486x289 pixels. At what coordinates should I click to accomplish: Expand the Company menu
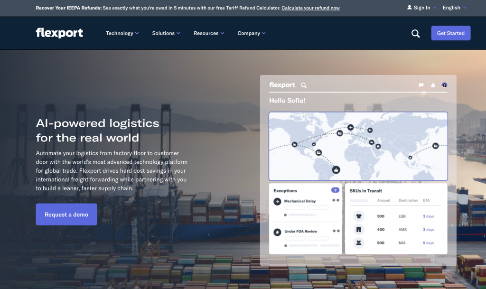click(x=252, y=33)
